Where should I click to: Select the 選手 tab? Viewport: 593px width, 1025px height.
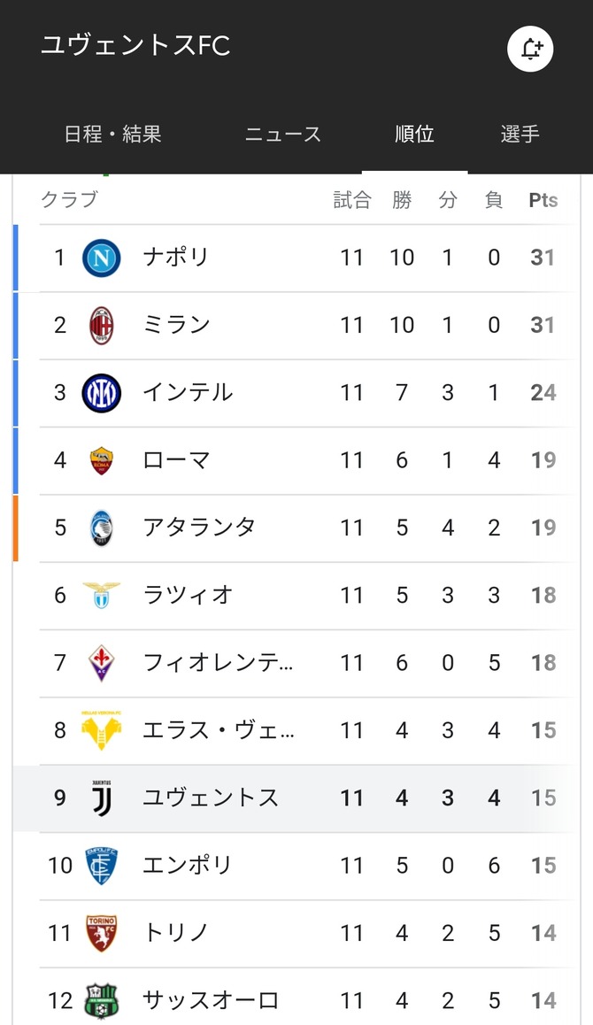click(520, 135)
